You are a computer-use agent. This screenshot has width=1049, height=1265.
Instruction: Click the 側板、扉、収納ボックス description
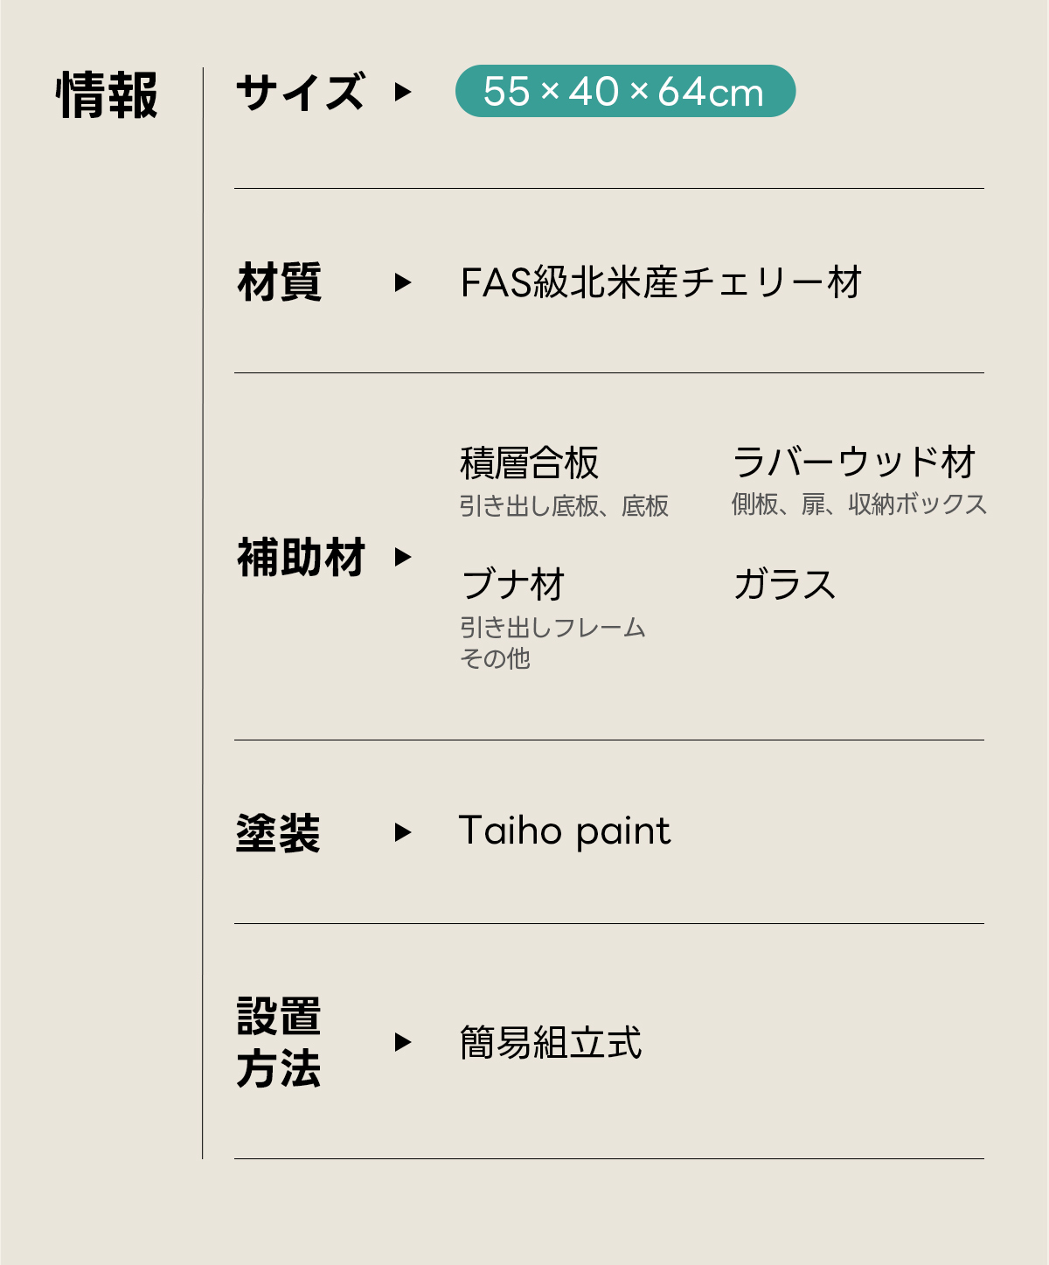(x=858, y=504)
